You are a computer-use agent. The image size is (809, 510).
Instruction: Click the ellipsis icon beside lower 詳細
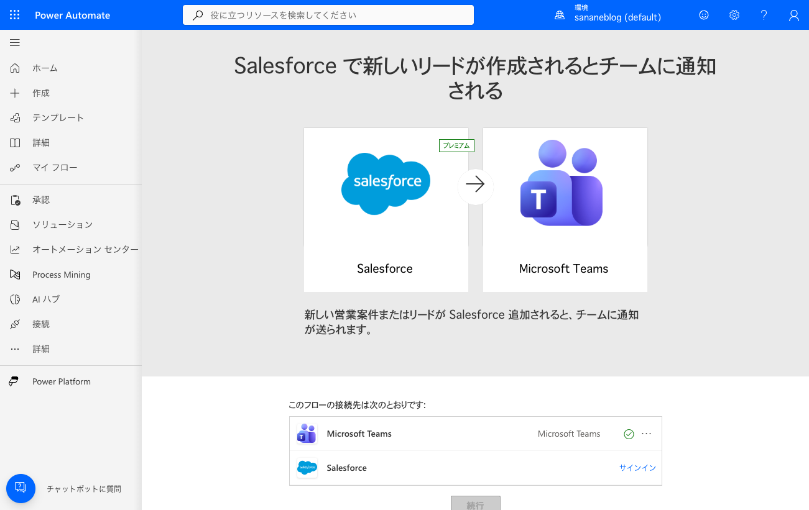(15, 349)
